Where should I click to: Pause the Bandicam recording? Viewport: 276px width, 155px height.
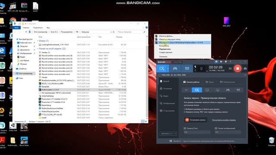click(230, 68)
